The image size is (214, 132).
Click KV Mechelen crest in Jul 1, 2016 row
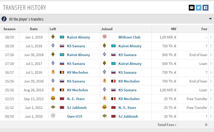(53, 72)
